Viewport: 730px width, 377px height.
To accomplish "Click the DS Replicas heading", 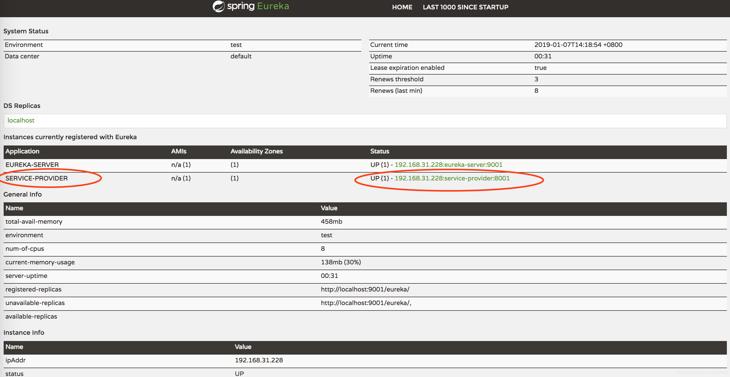I will click(22, 106).
